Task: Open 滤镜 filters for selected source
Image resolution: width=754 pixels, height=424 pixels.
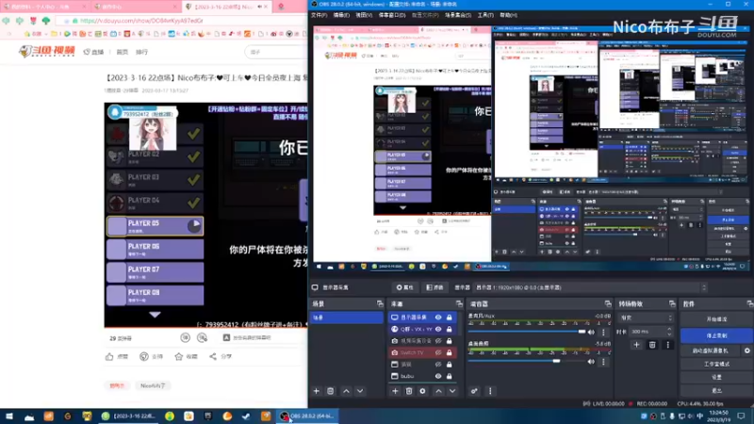Action: pyautogui.click(x=434, y=287)
